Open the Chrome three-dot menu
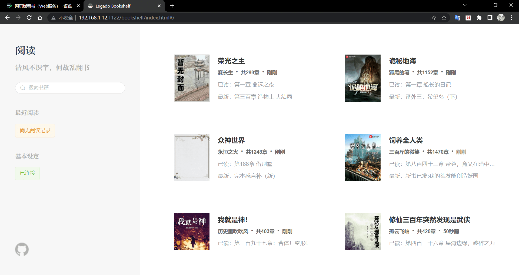This screenshot has width=519, height=275. [x=511, y=18]
